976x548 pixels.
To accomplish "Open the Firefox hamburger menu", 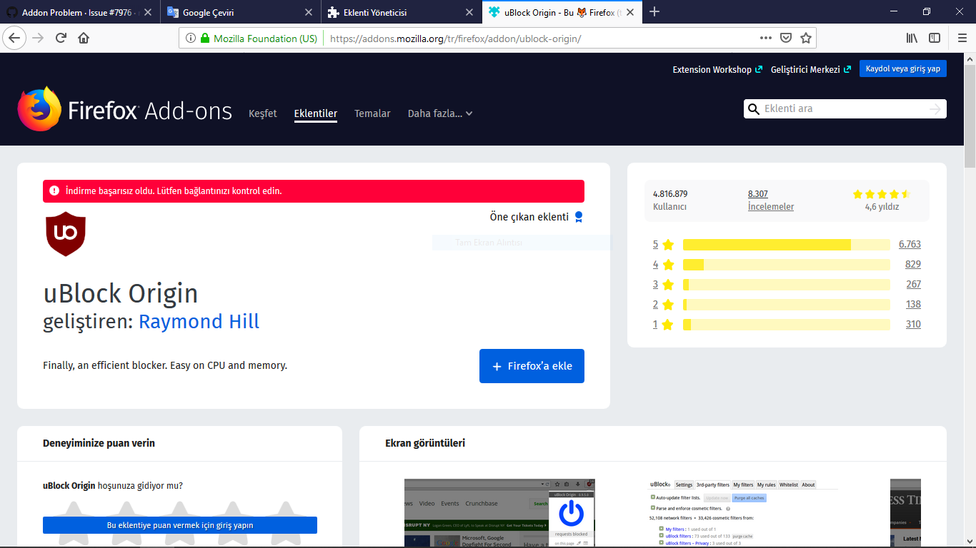I will [960, 38].
